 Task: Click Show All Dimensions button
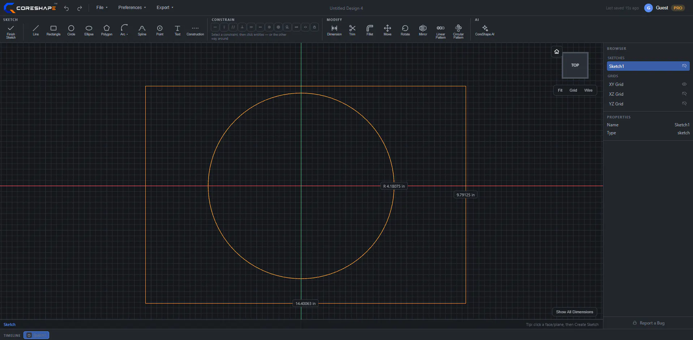574,312
